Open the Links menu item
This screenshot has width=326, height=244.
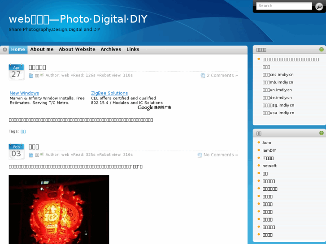pos(133,49)
